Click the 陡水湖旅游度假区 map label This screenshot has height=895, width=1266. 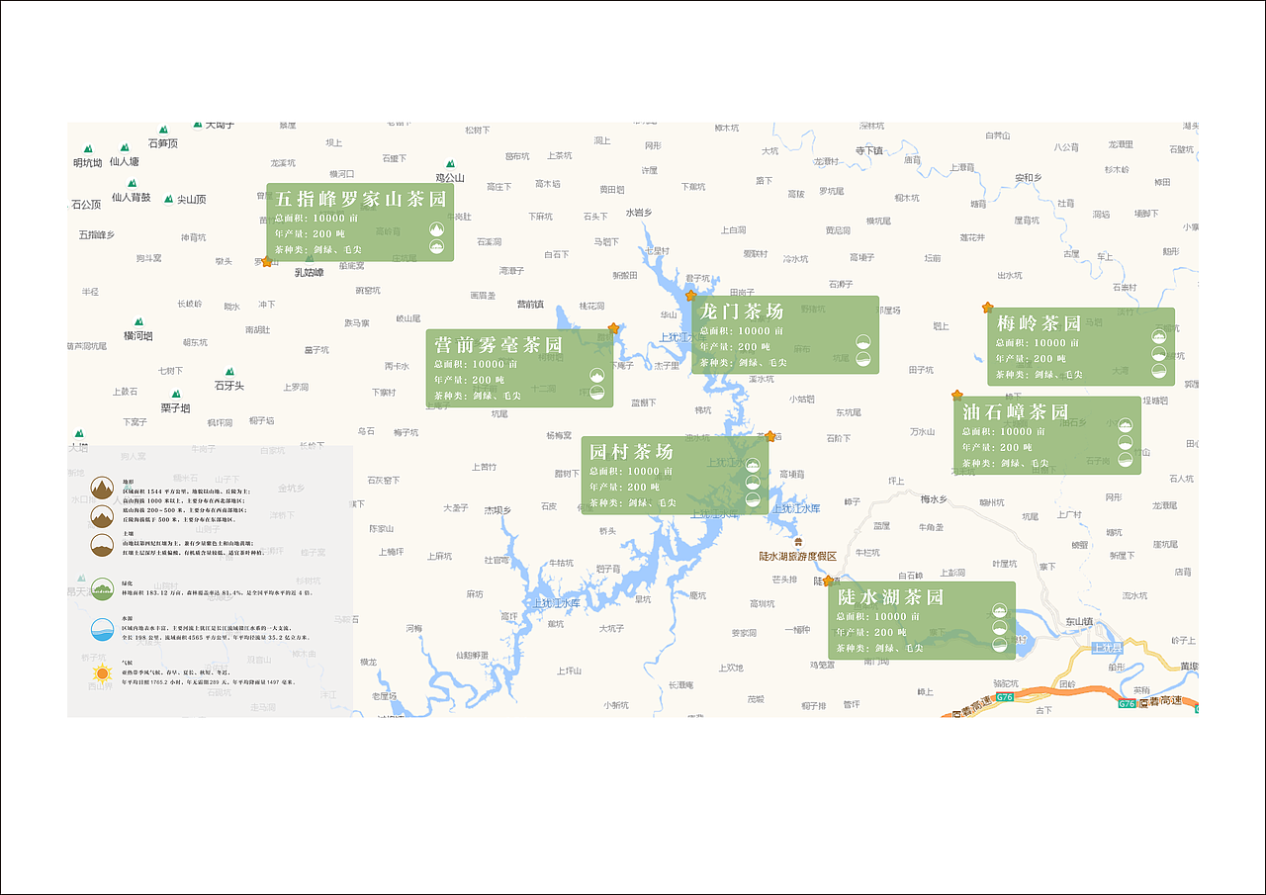(798, 557)
